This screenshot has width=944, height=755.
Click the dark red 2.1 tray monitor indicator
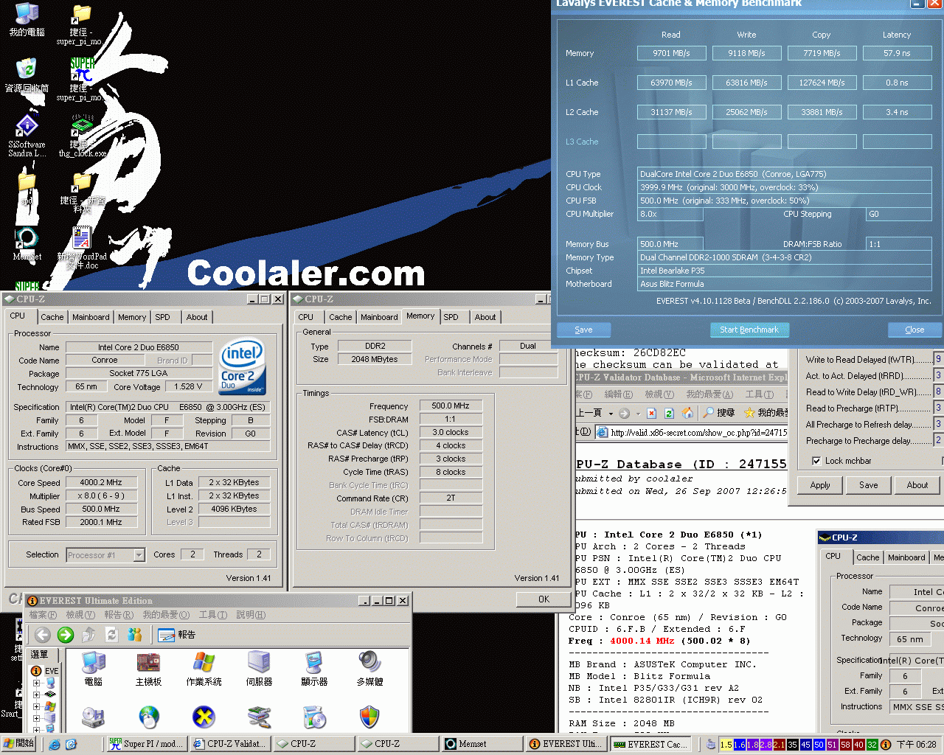[x=779, y=745]
